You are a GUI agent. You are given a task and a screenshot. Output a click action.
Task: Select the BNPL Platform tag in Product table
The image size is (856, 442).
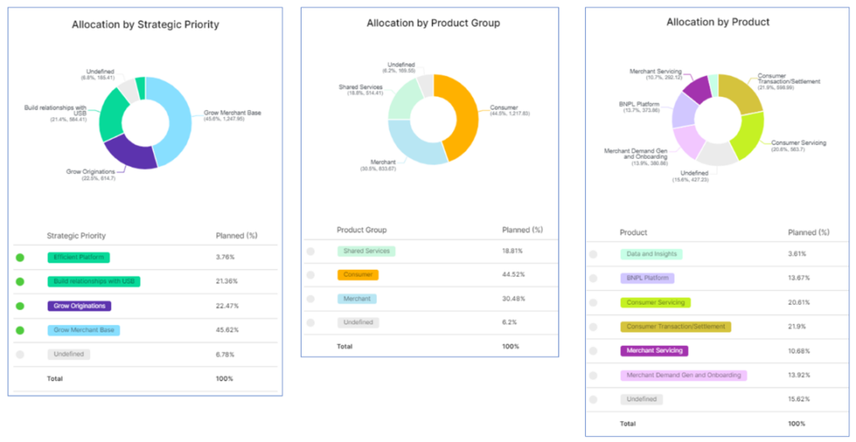point(647,278)
